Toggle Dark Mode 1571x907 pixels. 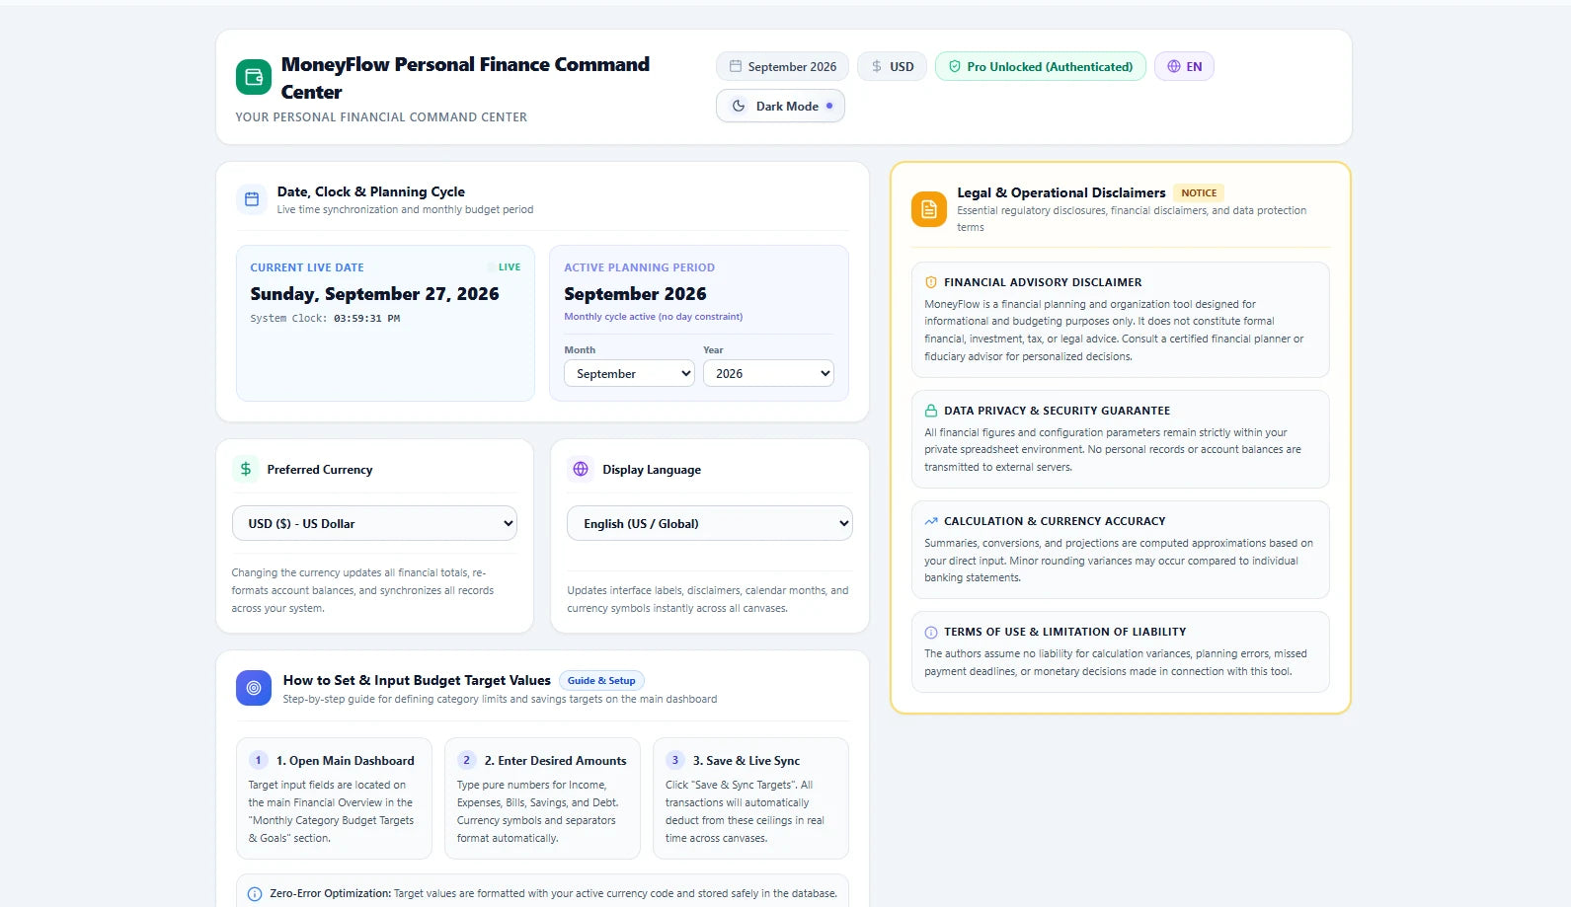click(780, 106)
